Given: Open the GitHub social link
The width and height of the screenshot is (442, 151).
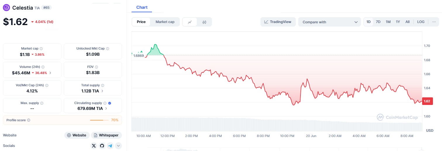Looking at the screenshot, I should (x=102, y=146).
